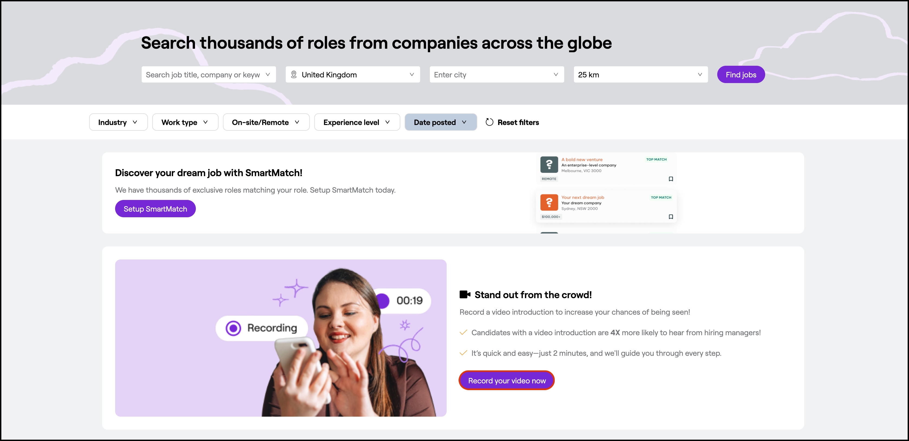Open the Industry filter dropdown

coord(118,122)
